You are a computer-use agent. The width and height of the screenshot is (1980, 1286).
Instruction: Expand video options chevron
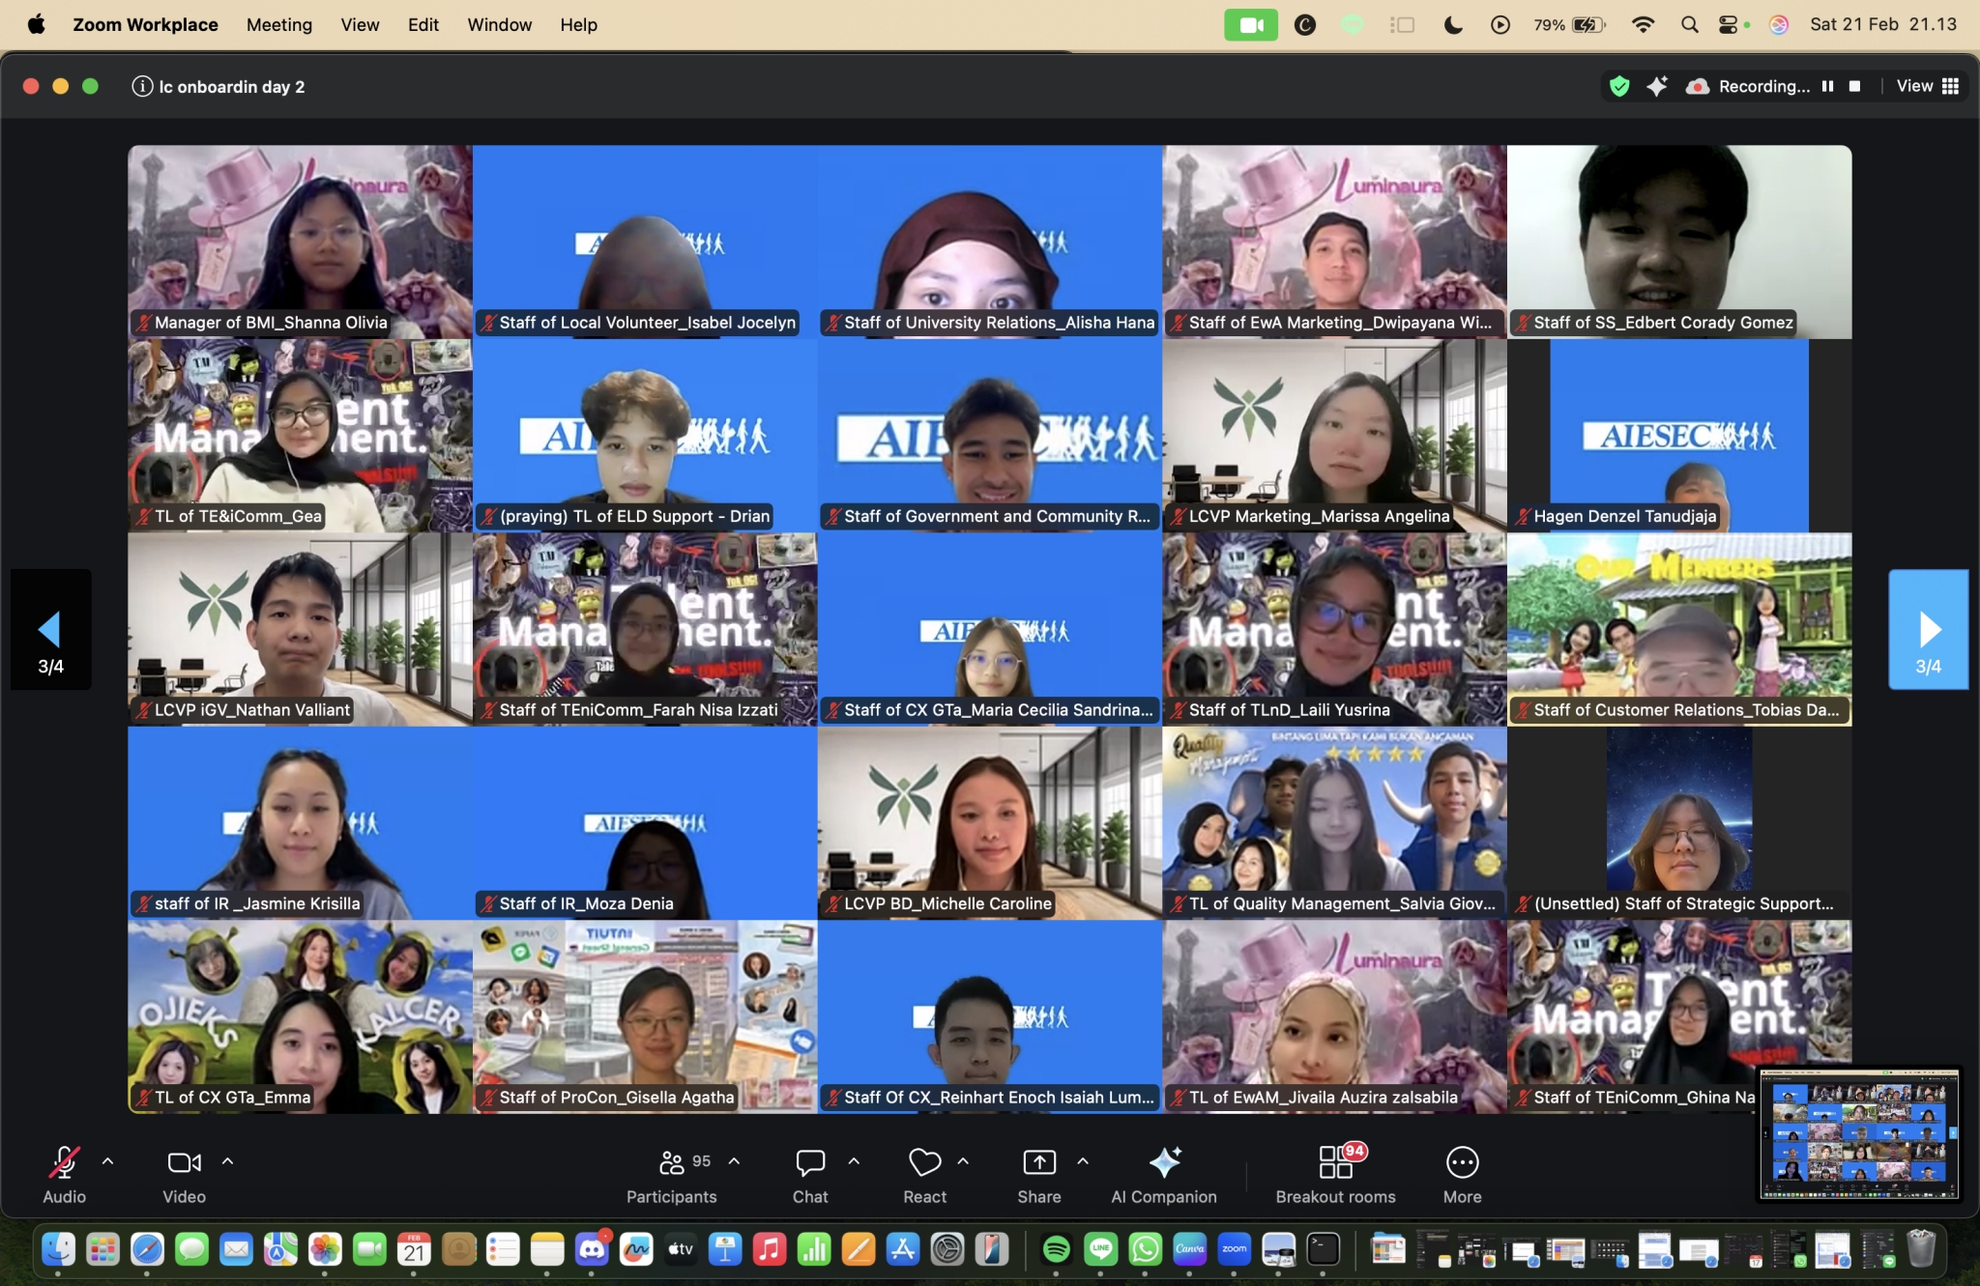(228, 1161)
